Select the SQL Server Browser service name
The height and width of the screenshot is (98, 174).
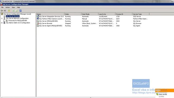[x=46, y=23]
